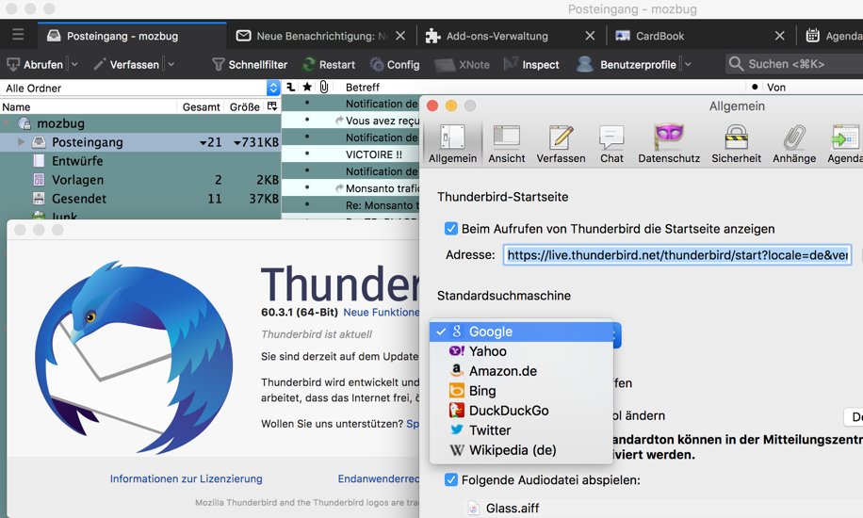Open the Thunderbird hamburger menu icon
The width and height of the screenshot is (863, 518).
pyautogui.click(x=18, y=35)
